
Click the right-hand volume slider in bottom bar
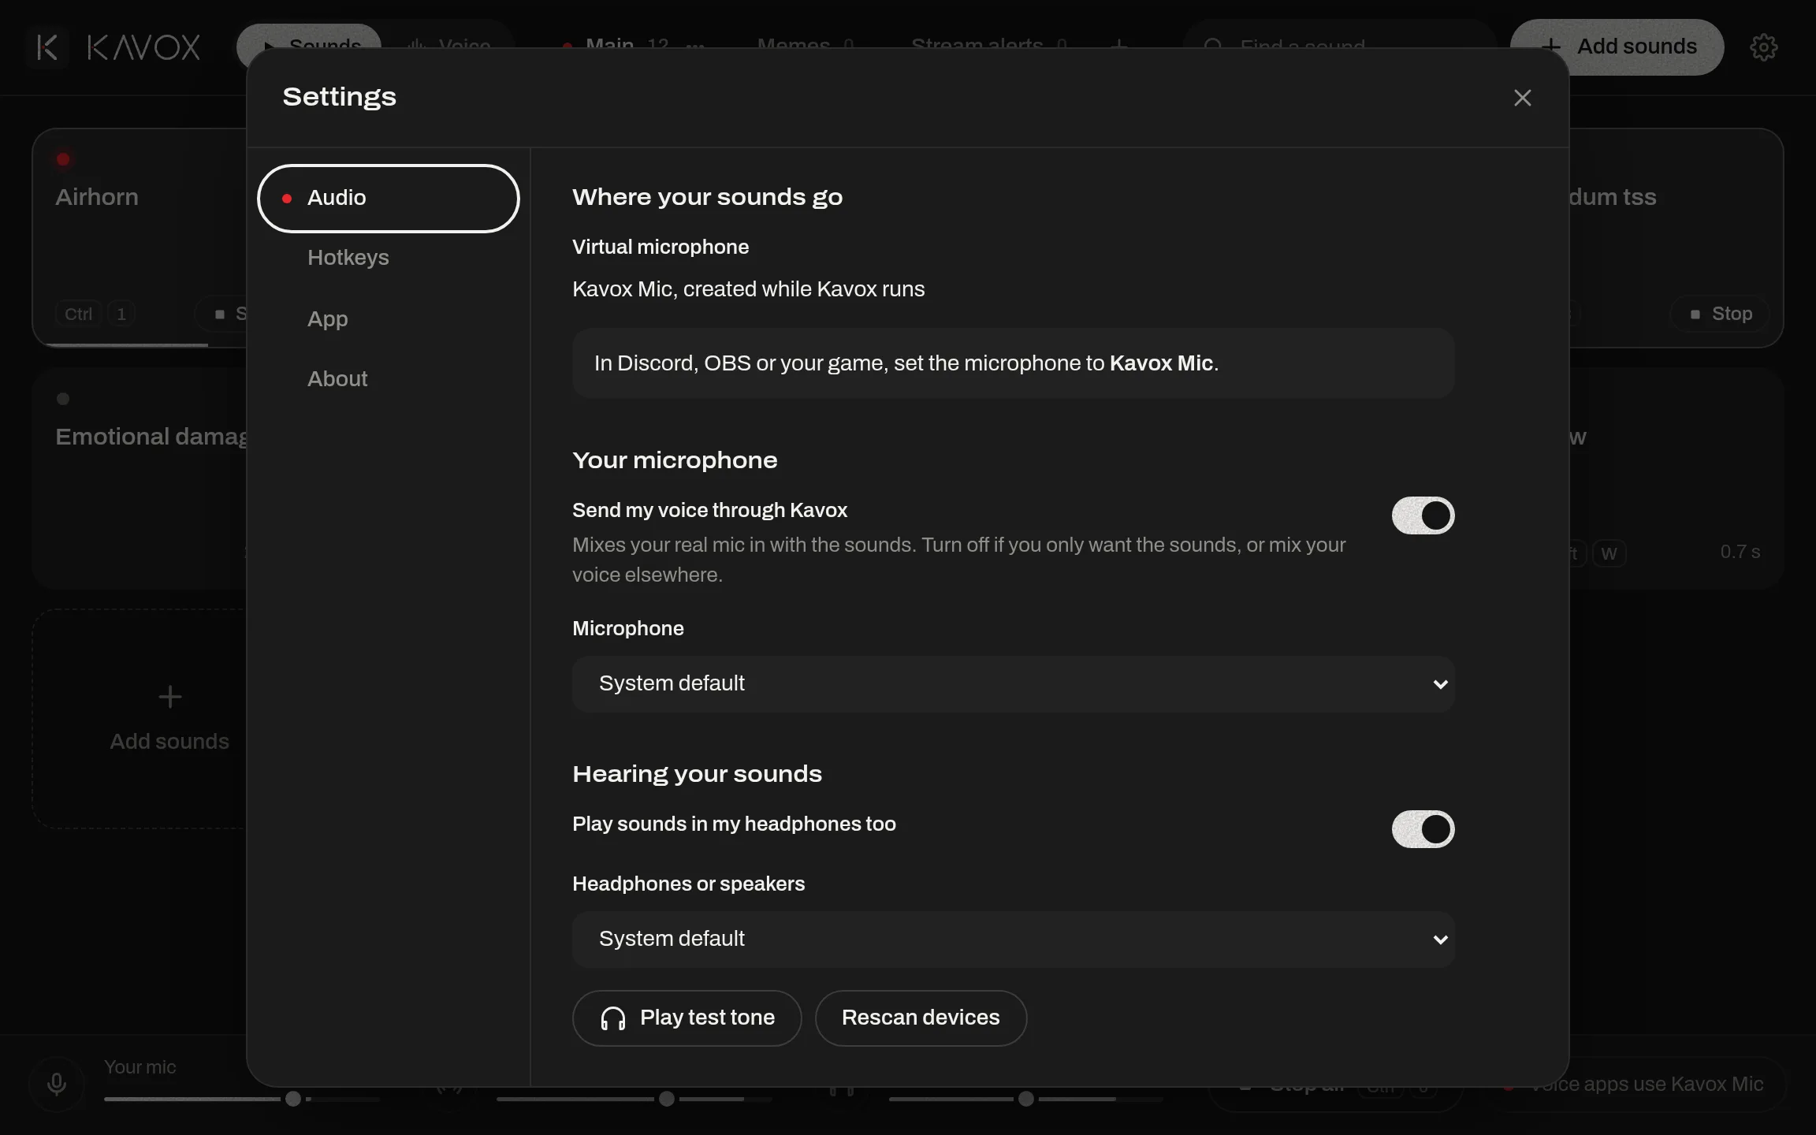point(1026,1099)
